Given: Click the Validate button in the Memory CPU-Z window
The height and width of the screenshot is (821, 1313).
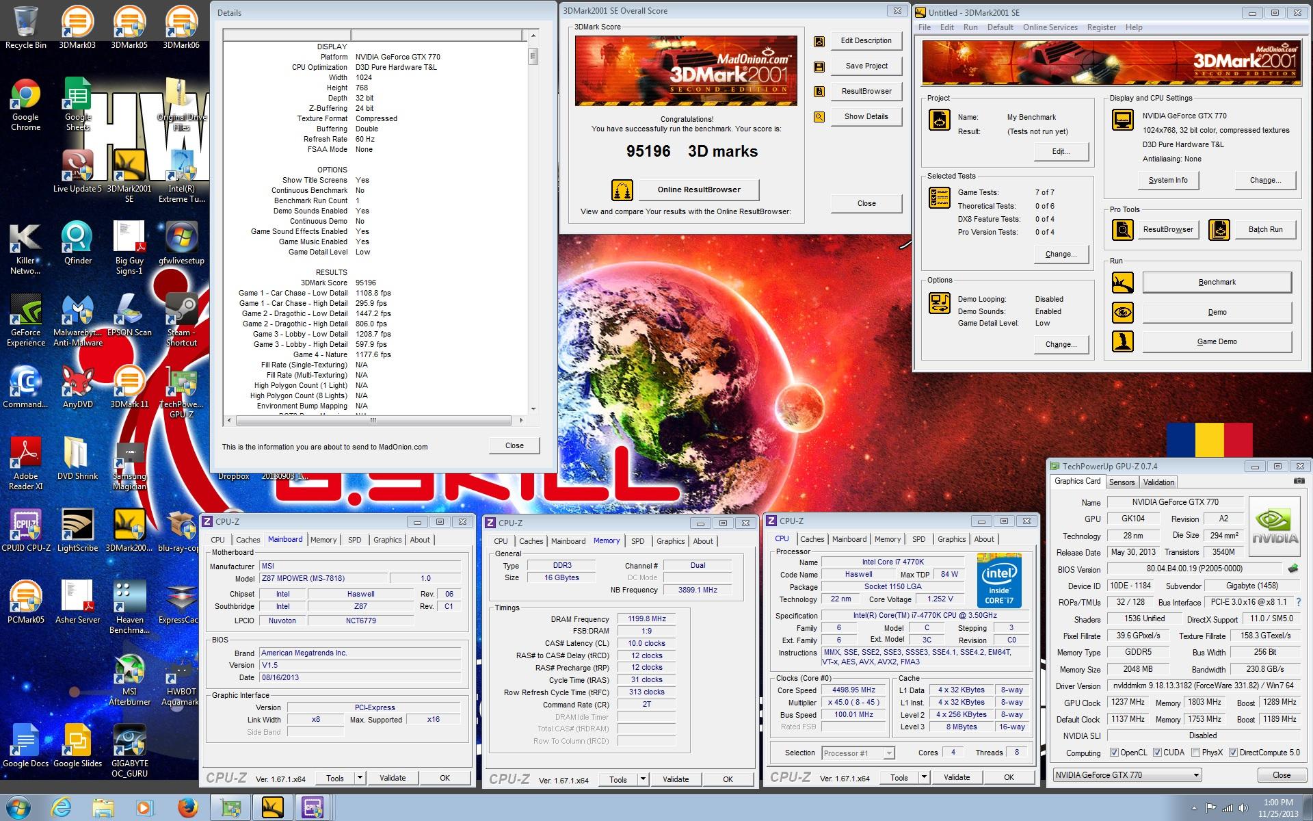Looking at the screenshot, I should tap(676, 779).
